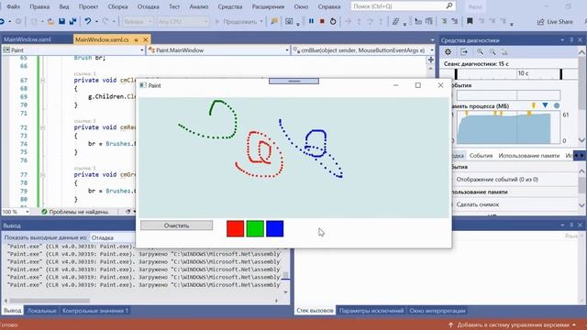Pause the debugging session
Viewport: 587px width, 330px height.
(311, 21)
